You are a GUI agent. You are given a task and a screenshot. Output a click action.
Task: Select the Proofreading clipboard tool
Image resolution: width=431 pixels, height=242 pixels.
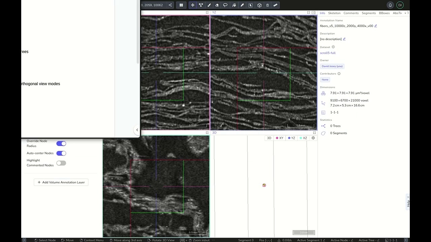[267, 5]
